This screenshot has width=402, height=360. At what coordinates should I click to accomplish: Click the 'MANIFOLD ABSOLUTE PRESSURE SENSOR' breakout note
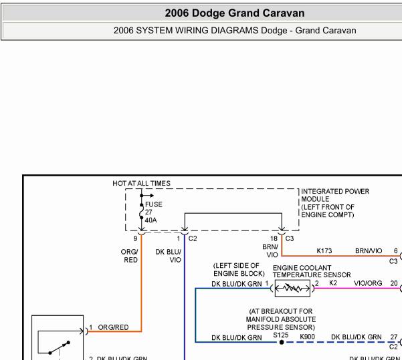click(x=281, y=319)
